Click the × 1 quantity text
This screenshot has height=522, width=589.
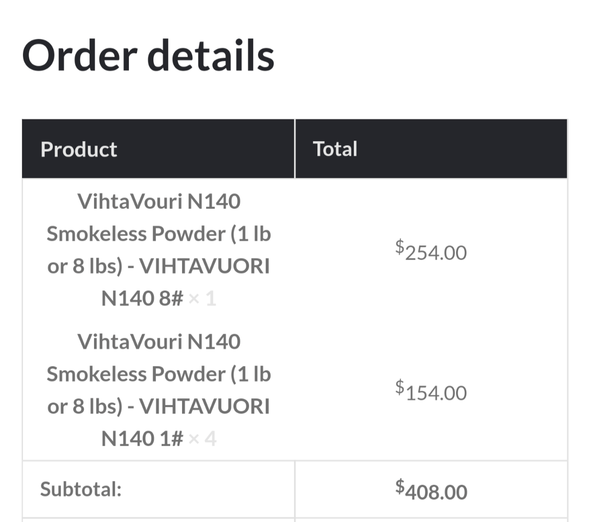pyautogui.click(x=202, y=299)
